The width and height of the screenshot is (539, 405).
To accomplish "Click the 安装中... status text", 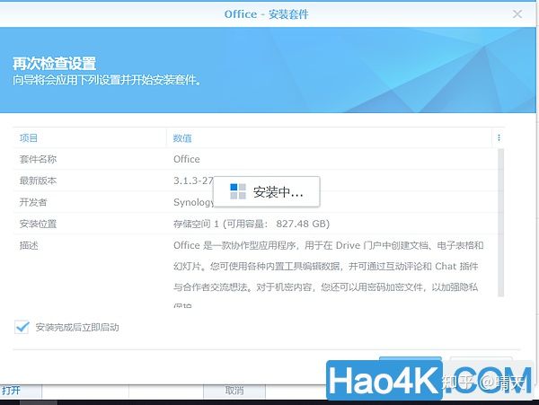I will pyautogui.click(x=278, y=192).
